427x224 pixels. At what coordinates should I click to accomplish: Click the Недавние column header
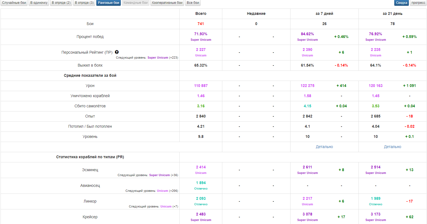click(x=256, y=13)
